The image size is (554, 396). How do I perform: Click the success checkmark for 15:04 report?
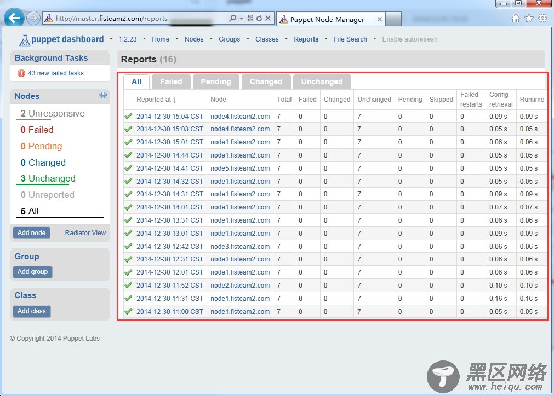[128, 116]
